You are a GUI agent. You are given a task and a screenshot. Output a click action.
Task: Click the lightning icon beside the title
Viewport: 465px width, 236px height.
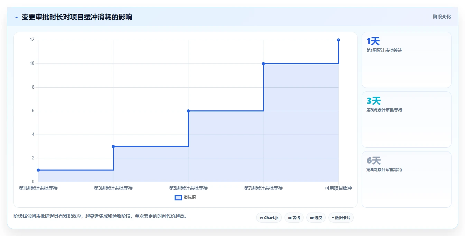click(16, 17)
